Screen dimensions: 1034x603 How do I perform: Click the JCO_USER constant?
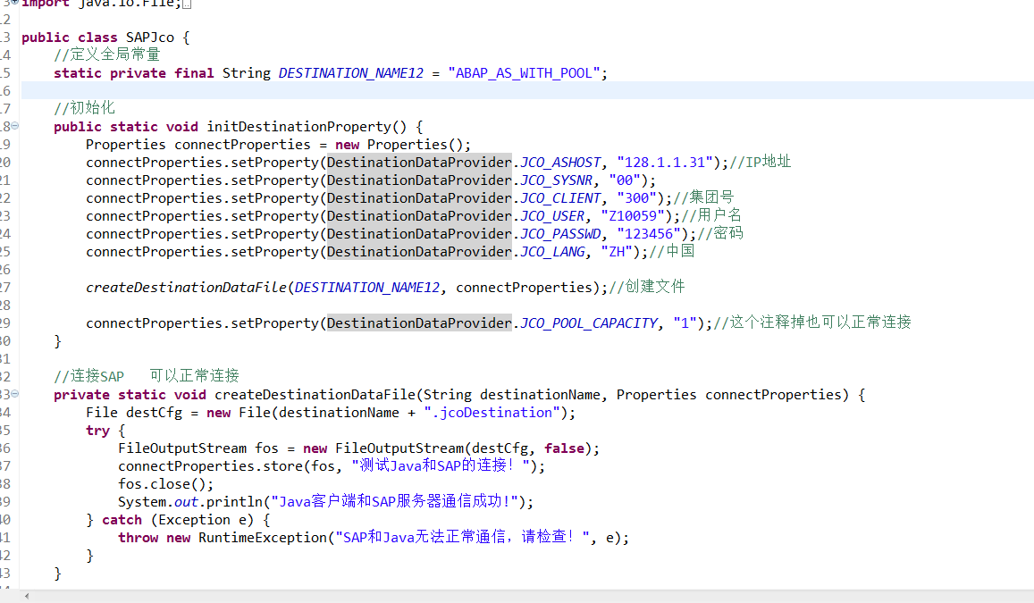coord(552,216)
